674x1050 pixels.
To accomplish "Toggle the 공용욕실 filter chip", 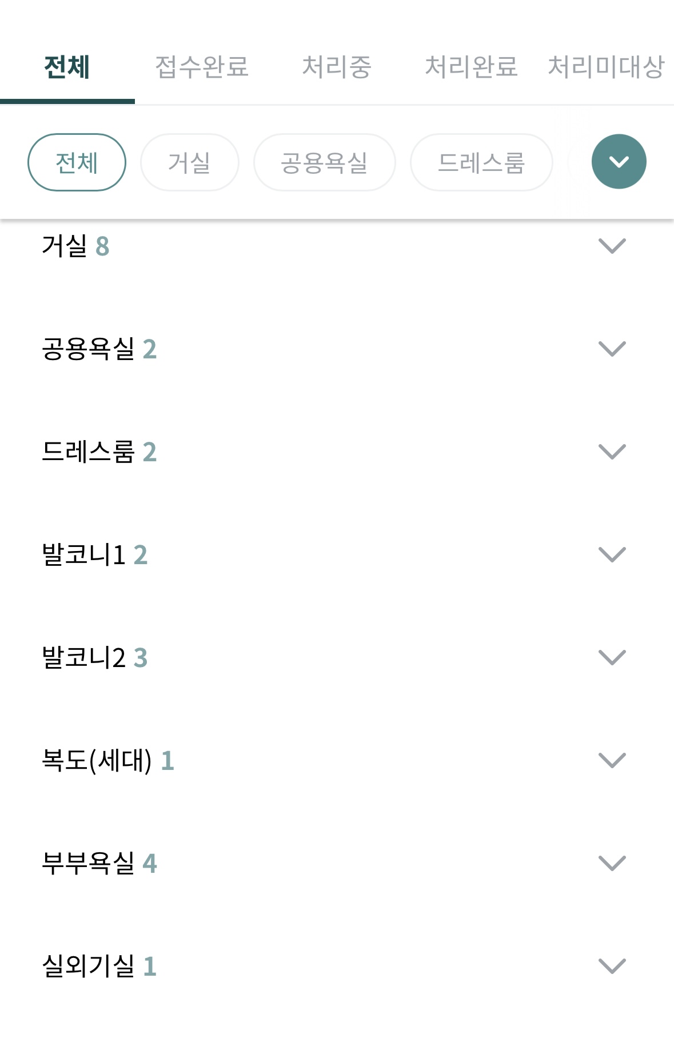I will point(324,162).
